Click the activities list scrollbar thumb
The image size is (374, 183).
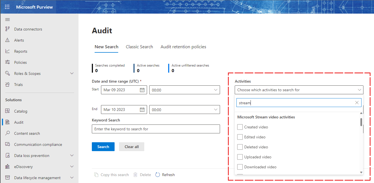coord(361,122)
